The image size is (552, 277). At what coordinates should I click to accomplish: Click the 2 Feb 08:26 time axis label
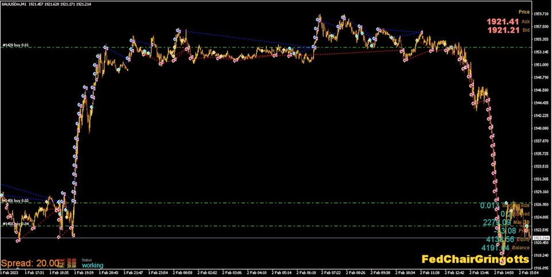[356, 272]
